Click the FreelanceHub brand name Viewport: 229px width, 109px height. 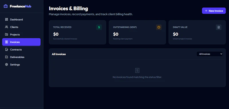[x=20, y=6]
